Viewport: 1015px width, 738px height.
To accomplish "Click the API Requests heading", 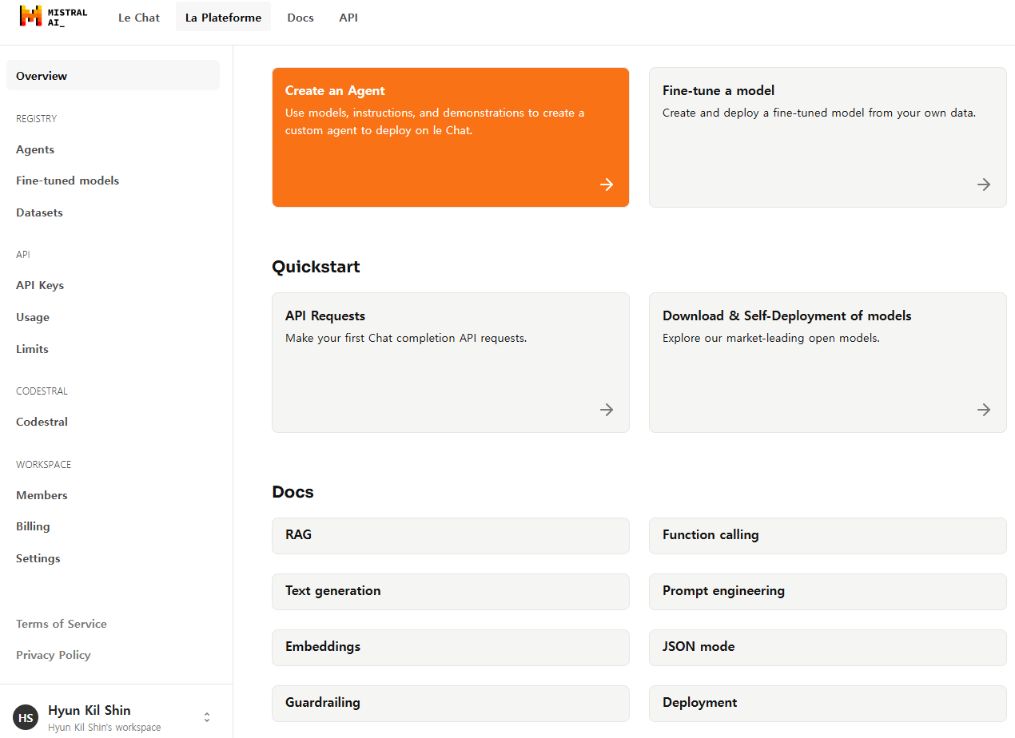I will (x=325, y=316).
